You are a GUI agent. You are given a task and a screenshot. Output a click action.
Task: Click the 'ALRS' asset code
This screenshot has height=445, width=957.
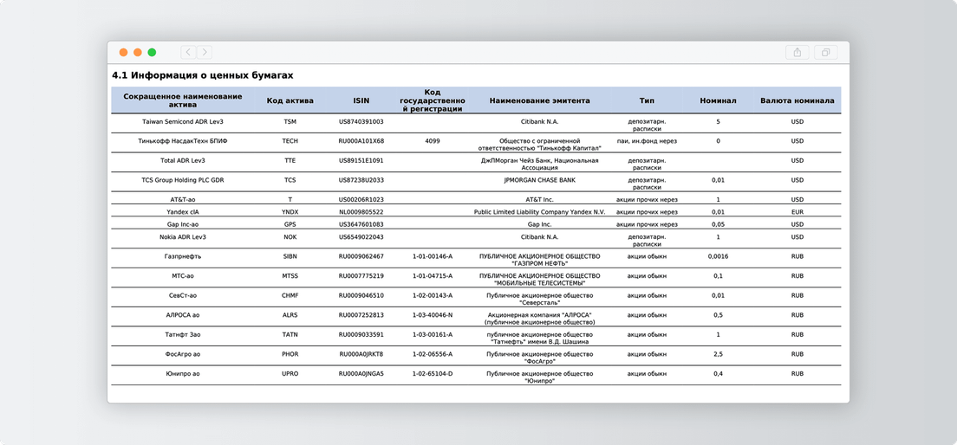point(290,315)
